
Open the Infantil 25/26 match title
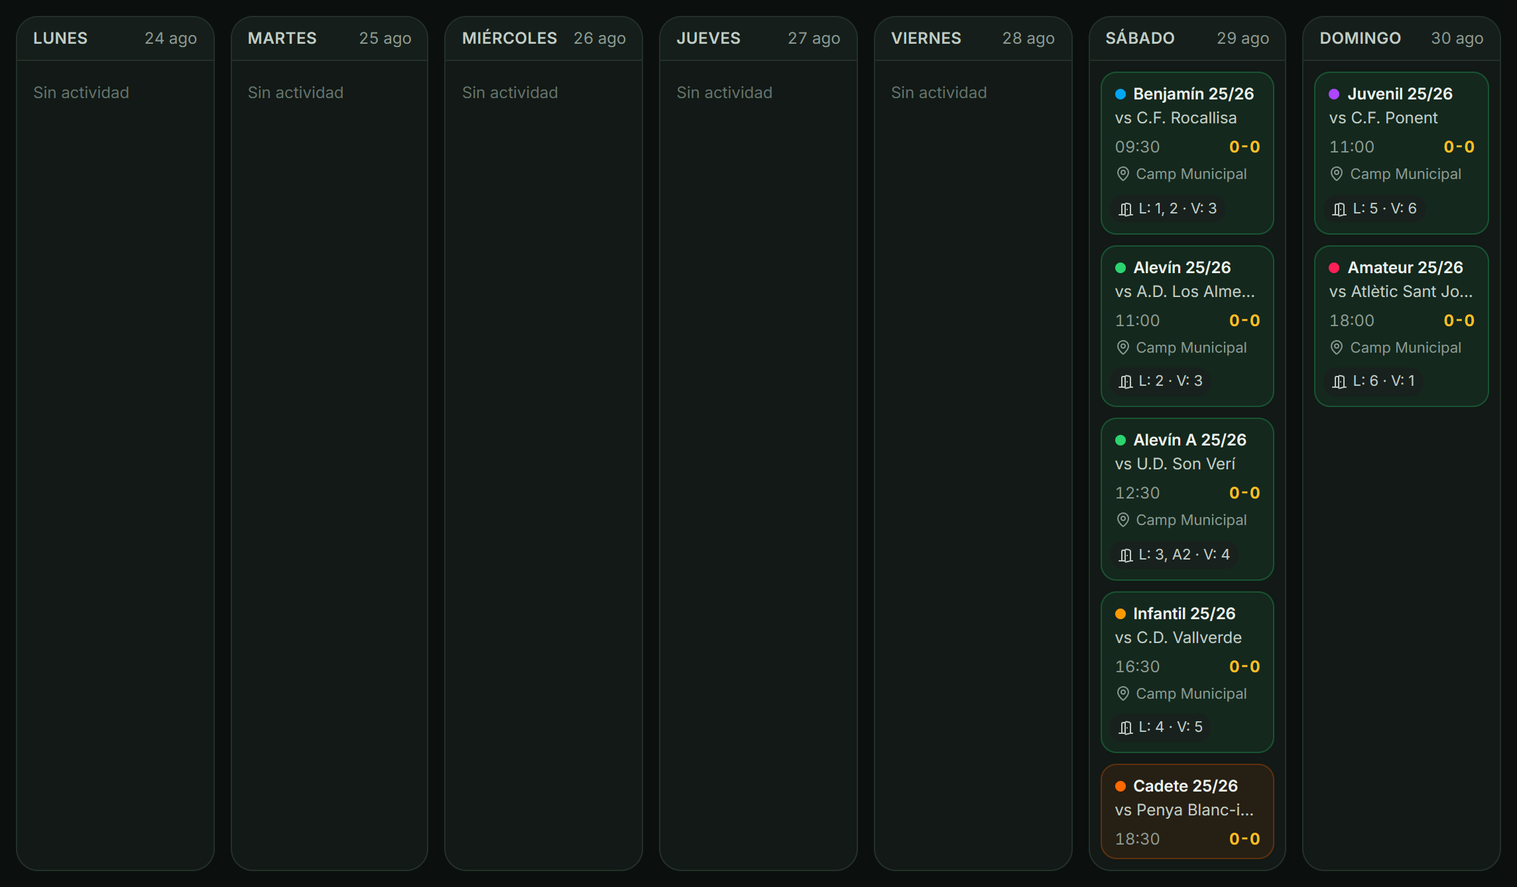click(x=1184, y=614)
